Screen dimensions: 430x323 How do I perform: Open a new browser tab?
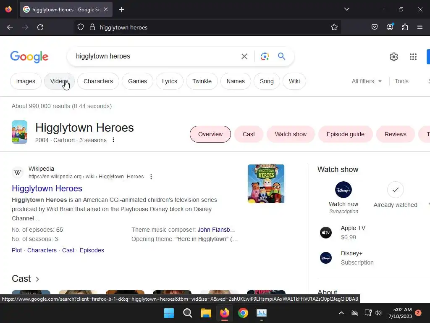coord(121,10)
